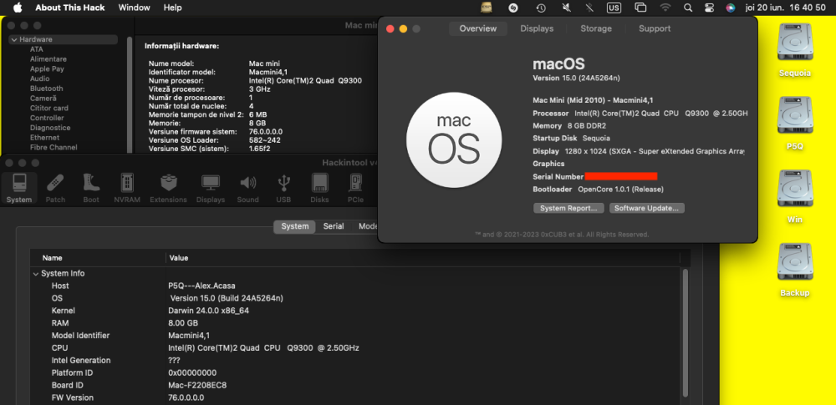Click the window mirroring menu bar icon
836x405 pixels.
pos(640,8)
